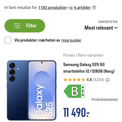The width and height of the screenshot is (122, 122).
Task: Open the Filter button
Action: [25, 26]
